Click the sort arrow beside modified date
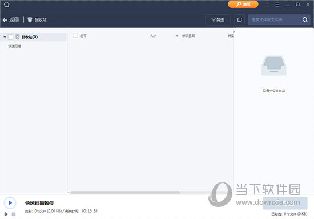This screenshot has height=219, width=314. 177,36
